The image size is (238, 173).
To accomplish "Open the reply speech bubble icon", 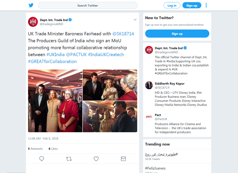I will click(42, 159).
